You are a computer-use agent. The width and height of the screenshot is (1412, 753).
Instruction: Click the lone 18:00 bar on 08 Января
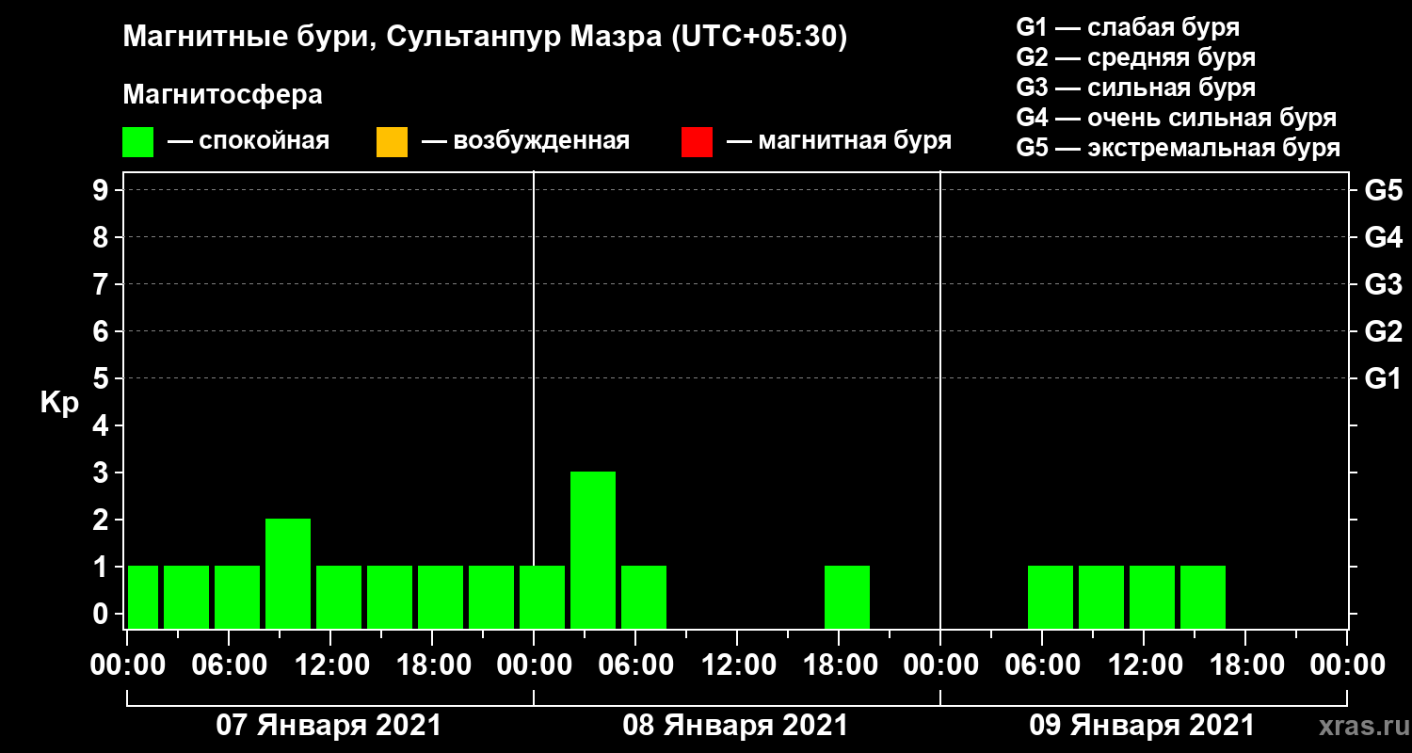(x=847, y=597)
